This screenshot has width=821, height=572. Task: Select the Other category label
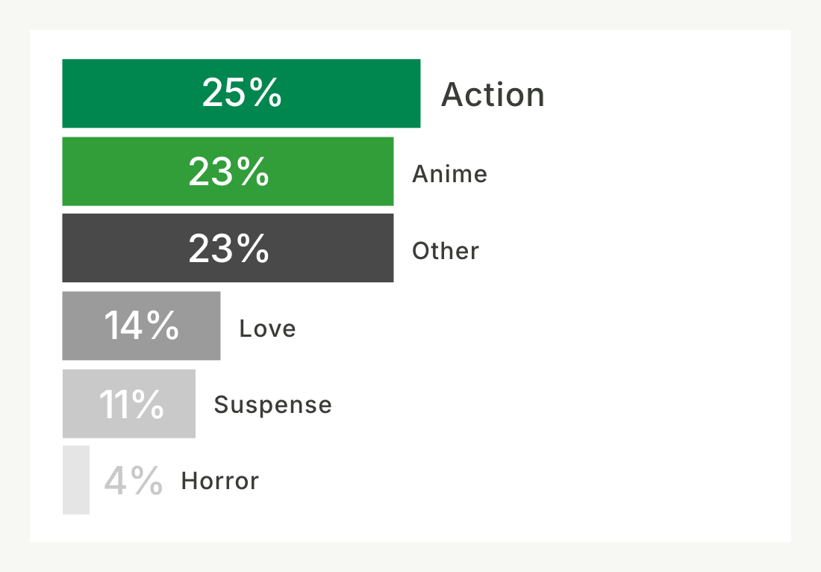446,251
